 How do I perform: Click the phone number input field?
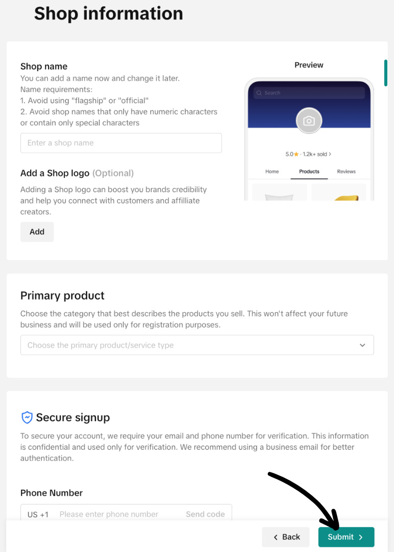pyautogui.click(x=108, y=514)
